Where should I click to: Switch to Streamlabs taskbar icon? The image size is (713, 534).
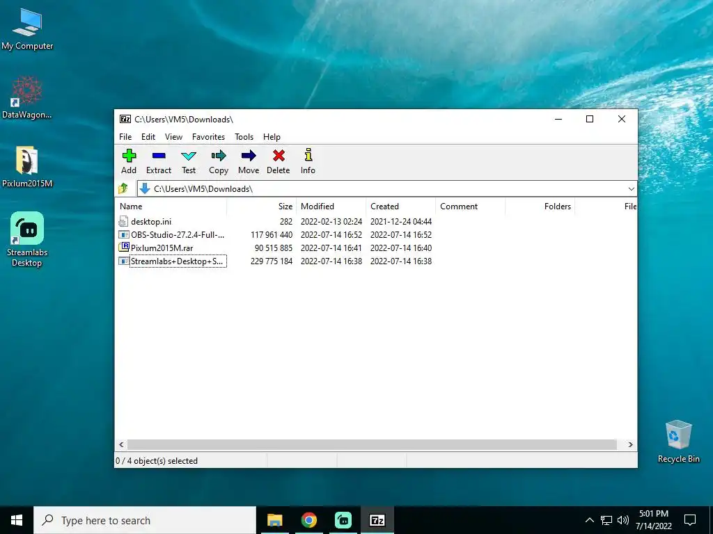[x=343, y=520]
